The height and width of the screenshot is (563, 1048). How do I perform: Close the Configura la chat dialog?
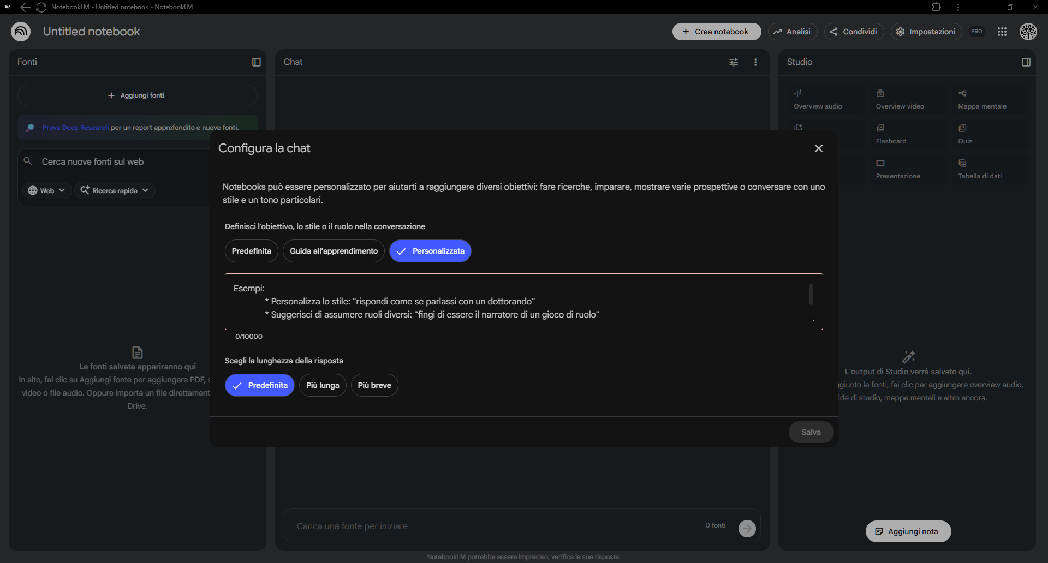tap(818, 148)
